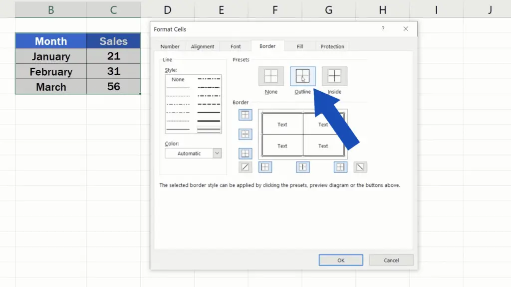Apply the Inside border preset
Screen dimensions: 511x287
[x=334, y=76]
